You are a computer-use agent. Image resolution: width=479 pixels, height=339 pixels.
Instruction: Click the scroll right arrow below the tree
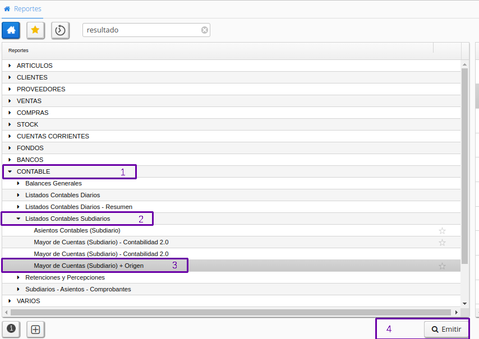[457, 313]
